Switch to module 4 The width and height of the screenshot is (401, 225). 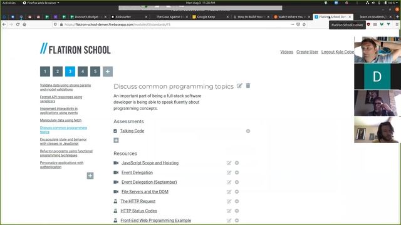83,71
